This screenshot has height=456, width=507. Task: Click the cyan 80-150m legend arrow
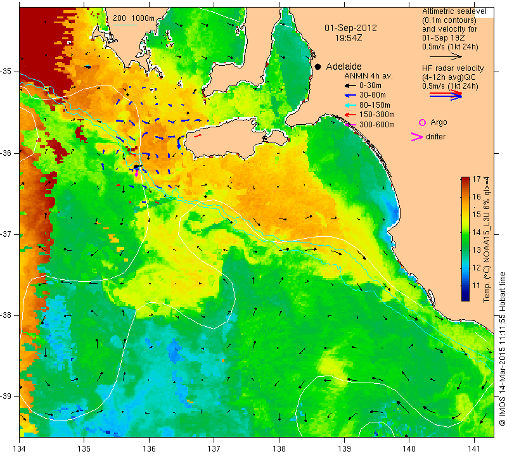350,105
